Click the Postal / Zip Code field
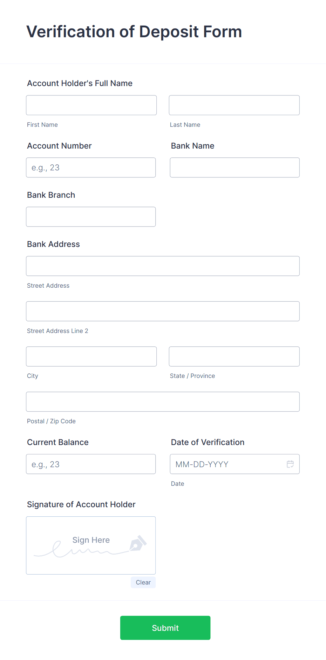 (x=163, y=401)
